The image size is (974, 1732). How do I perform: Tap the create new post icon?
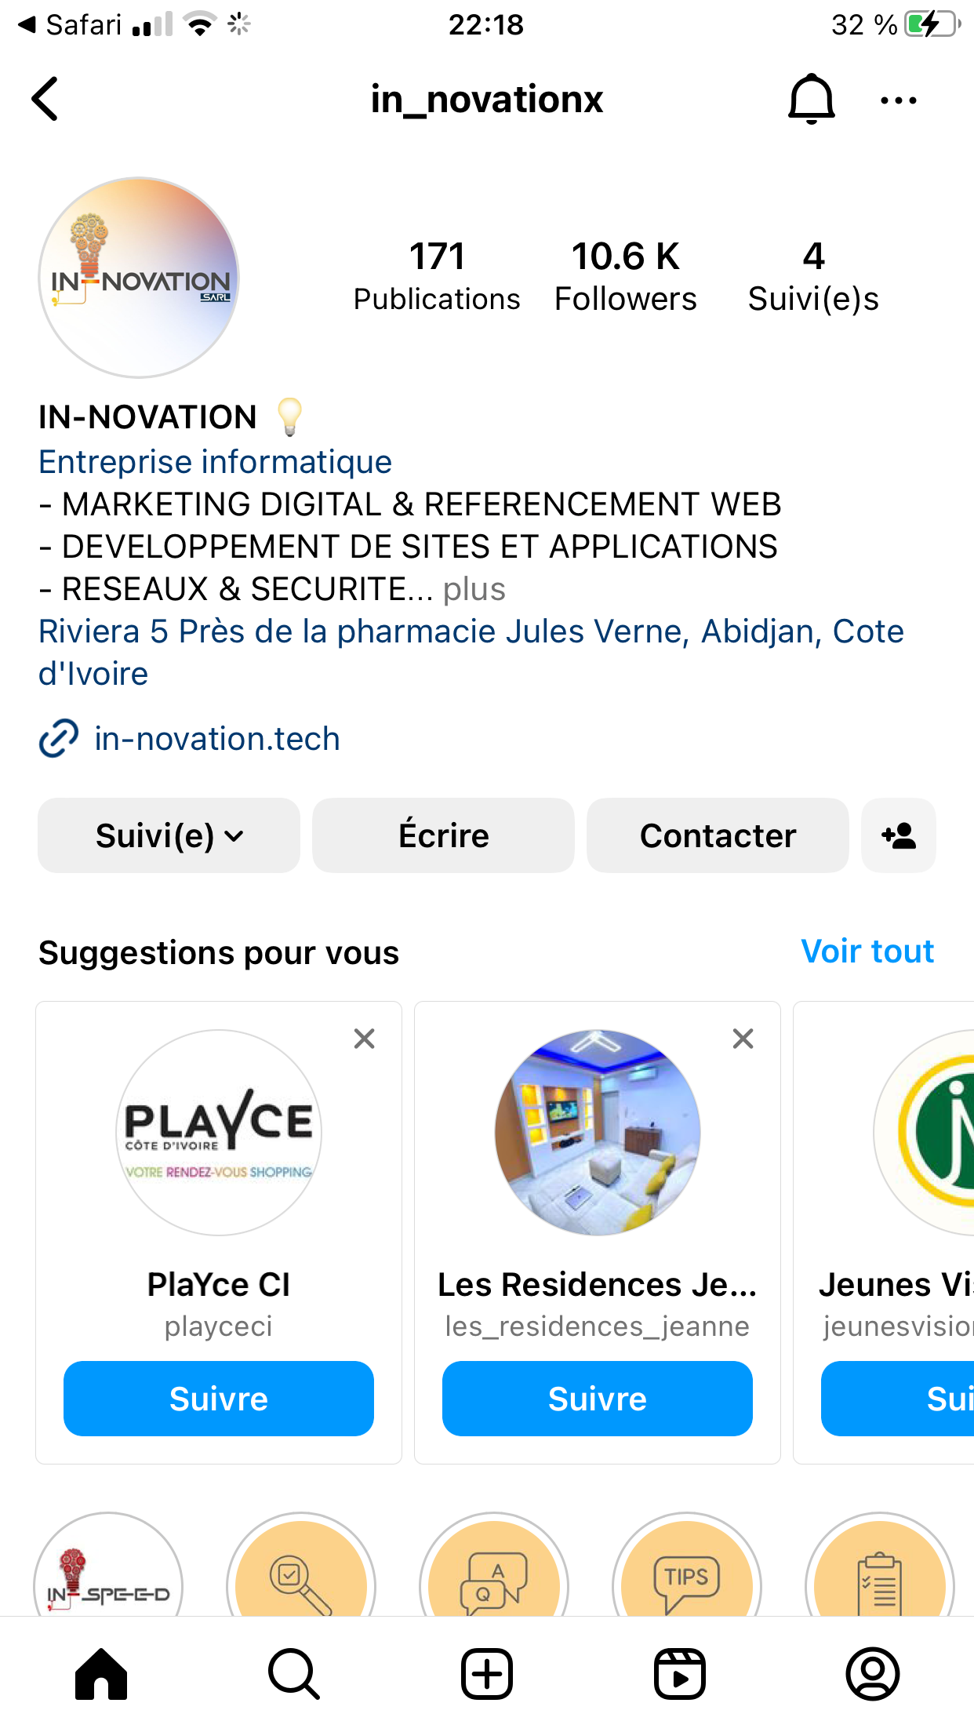tap(487, 1674)
